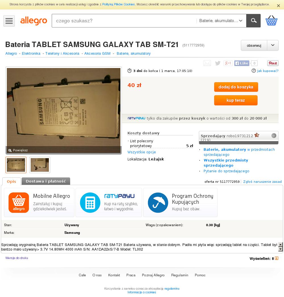The height and width of the screenshot is (297, 284).
Task: Open the hamburger menu
Action: pos(9,21)
